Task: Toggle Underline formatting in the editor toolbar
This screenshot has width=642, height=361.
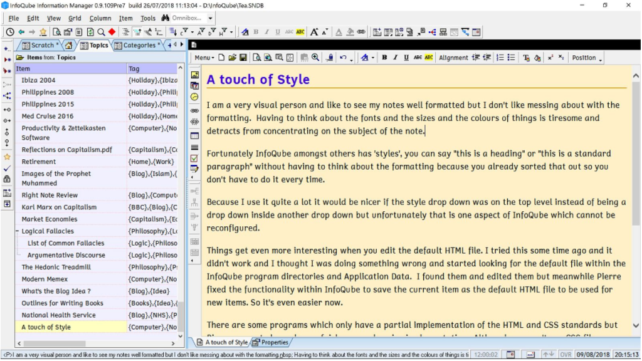Action: coord(406,58)
